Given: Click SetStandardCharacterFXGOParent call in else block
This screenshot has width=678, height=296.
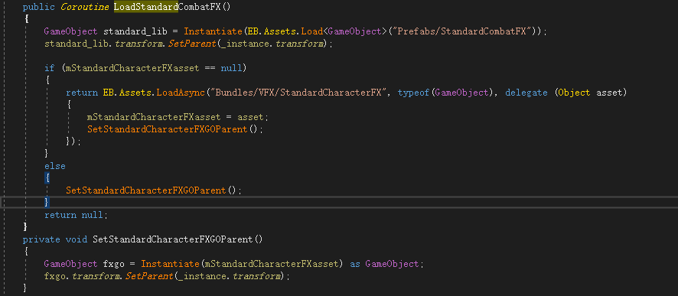Looking at the screenshot, I should [145, 190].
